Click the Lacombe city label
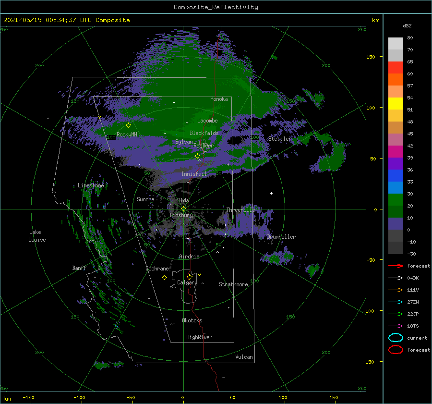 (x=207, y=121)
